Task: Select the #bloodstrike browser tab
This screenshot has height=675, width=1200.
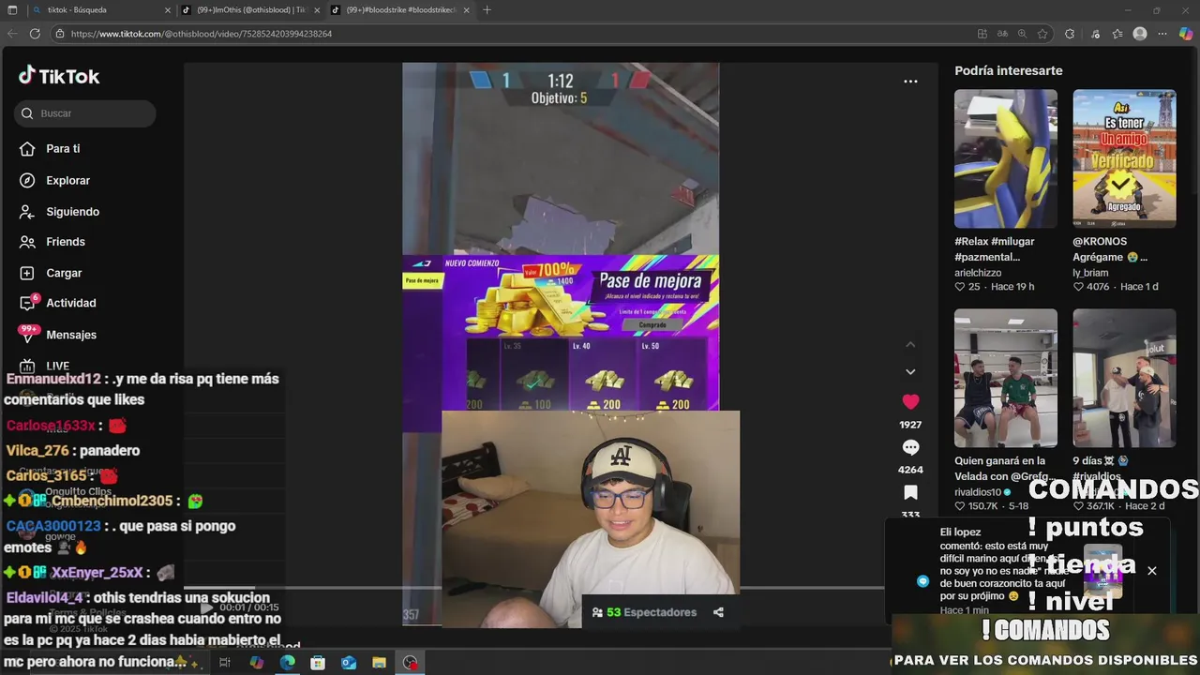Action: (401, 9)
